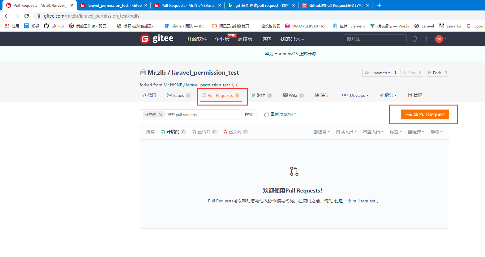Screen dimensions: 485x257
Task: Star the laravel_permission_test repository
Action: coord(409,73)
